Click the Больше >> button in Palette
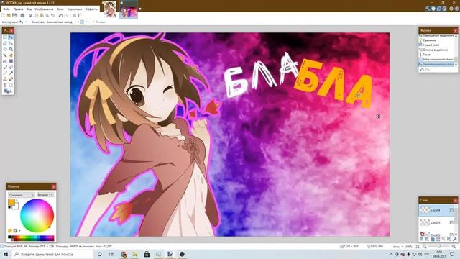The width and height of the screenshot is (460, 259). point(45,195)
